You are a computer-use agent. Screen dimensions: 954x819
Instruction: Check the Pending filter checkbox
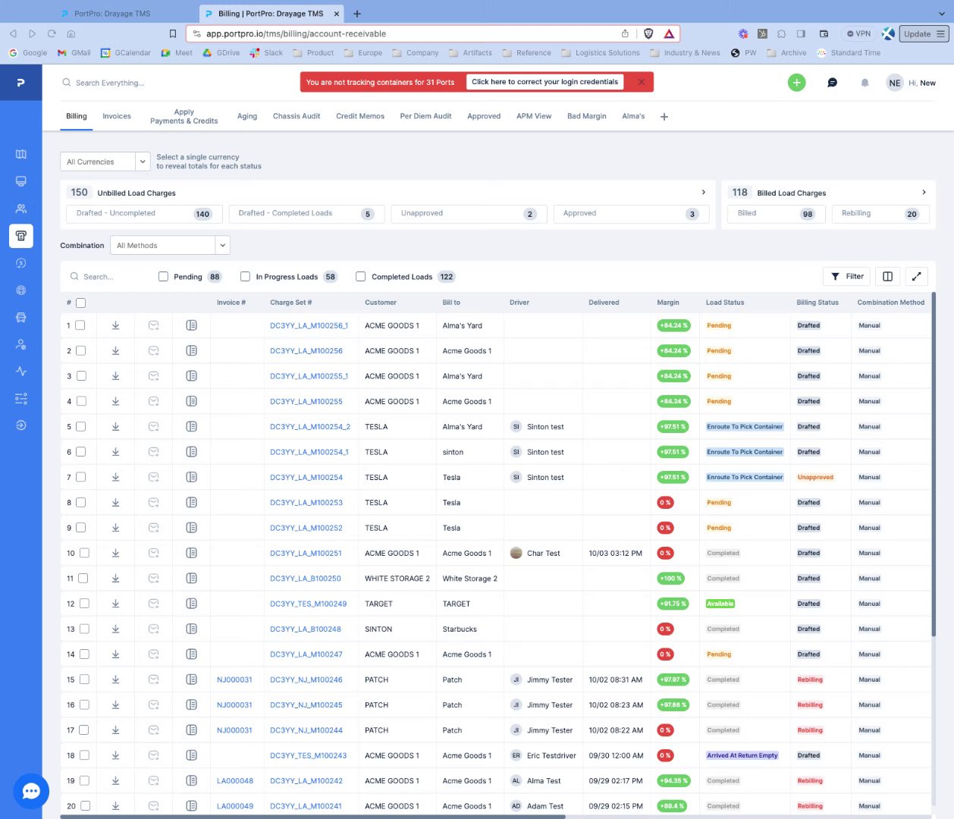[163, 277]
